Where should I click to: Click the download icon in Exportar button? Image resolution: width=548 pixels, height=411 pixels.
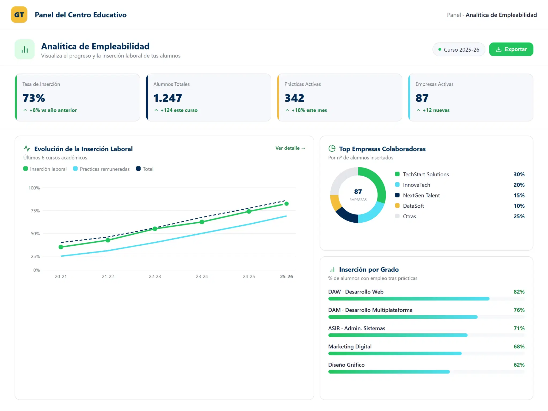(498, 50)
